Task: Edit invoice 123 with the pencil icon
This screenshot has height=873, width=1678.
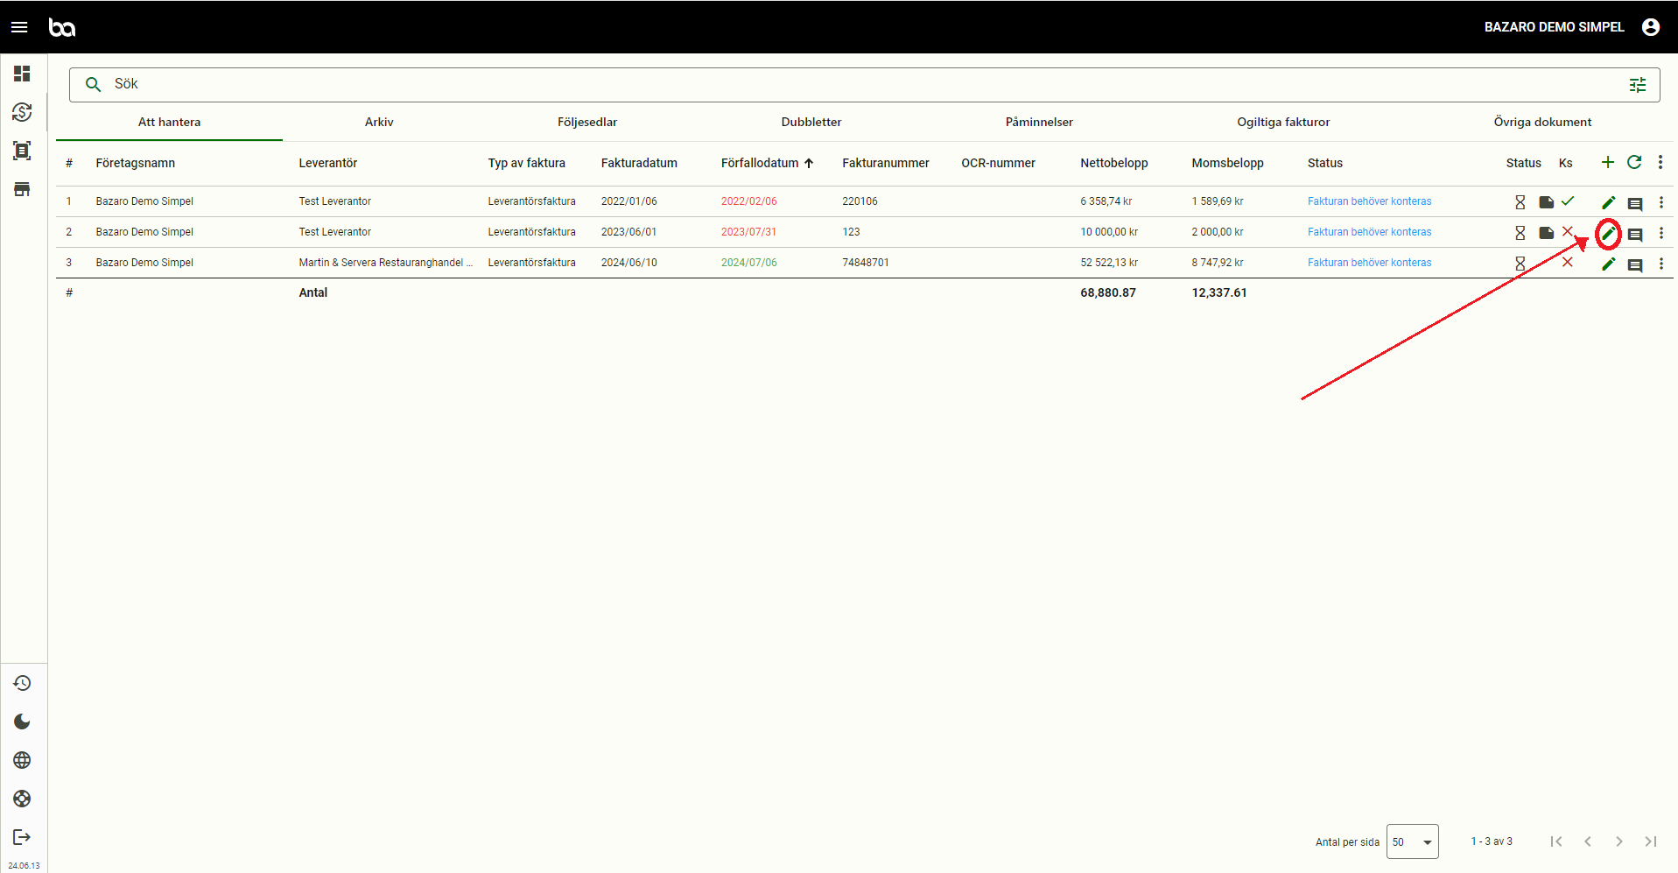Action: [1609, 233]
